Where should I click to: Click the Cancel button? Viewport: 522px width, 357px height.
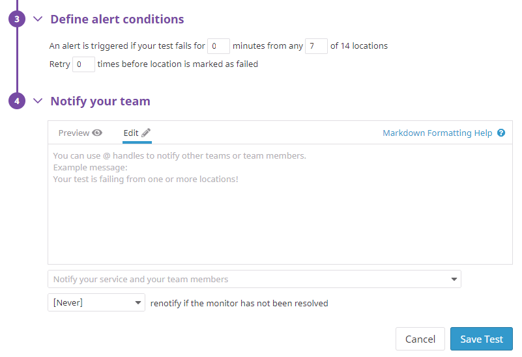[x=420, y=339]
